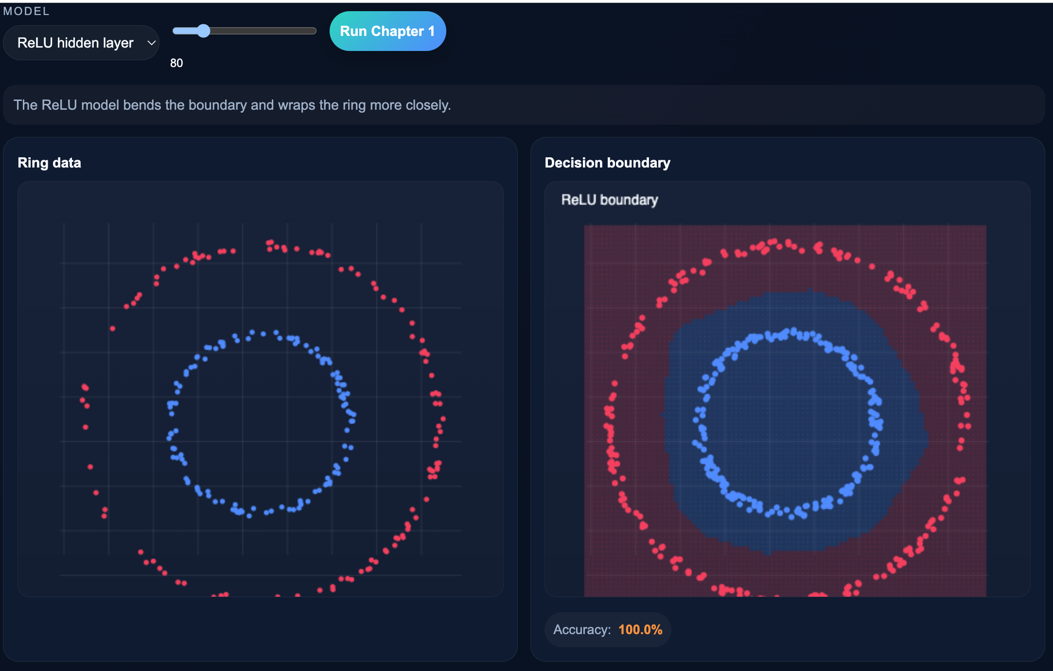Click the Accuracy 100.0% value
1053x671 pixels.
coord(640,630)
